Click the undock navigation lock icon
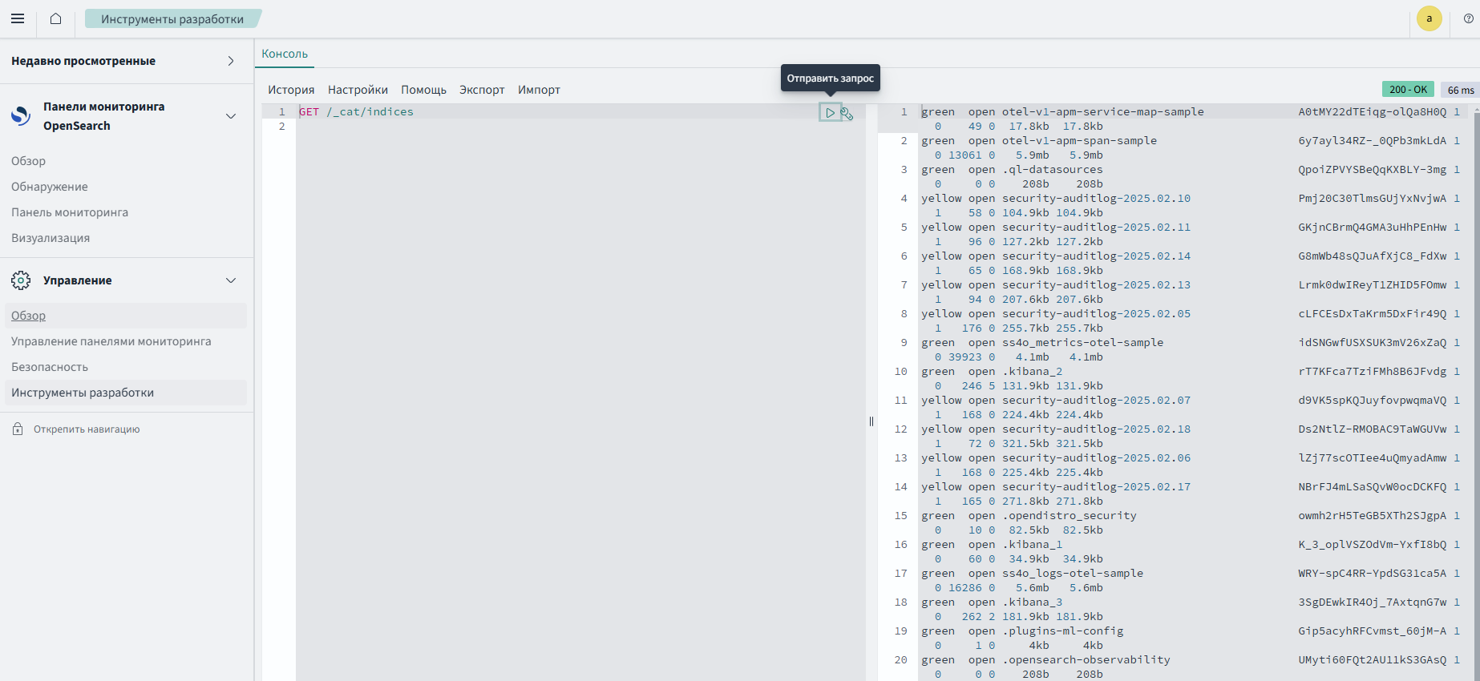This screenshot has width=1480, height=681. tap(18, 429)
